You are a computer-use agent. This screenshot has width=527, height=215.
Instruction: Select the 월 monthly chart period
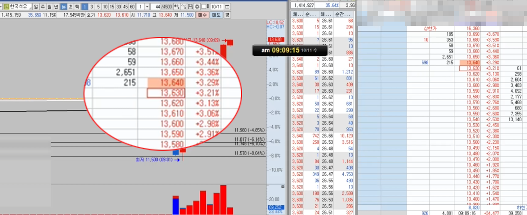(x=50, y=6)
